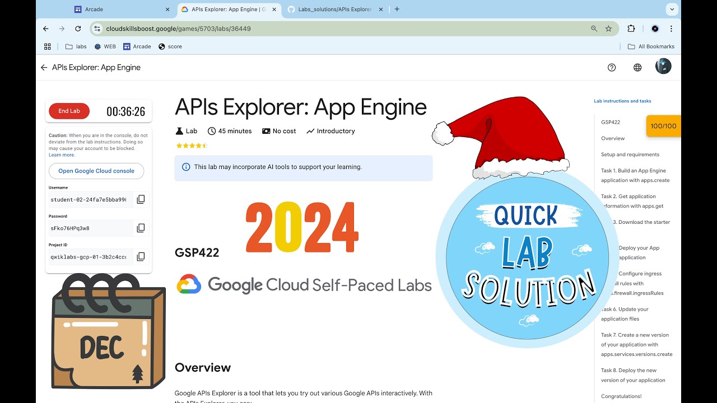The image size is (717, 403).
Task: Go to Task 7 Create a new version
Action: [x=637, y=344]
